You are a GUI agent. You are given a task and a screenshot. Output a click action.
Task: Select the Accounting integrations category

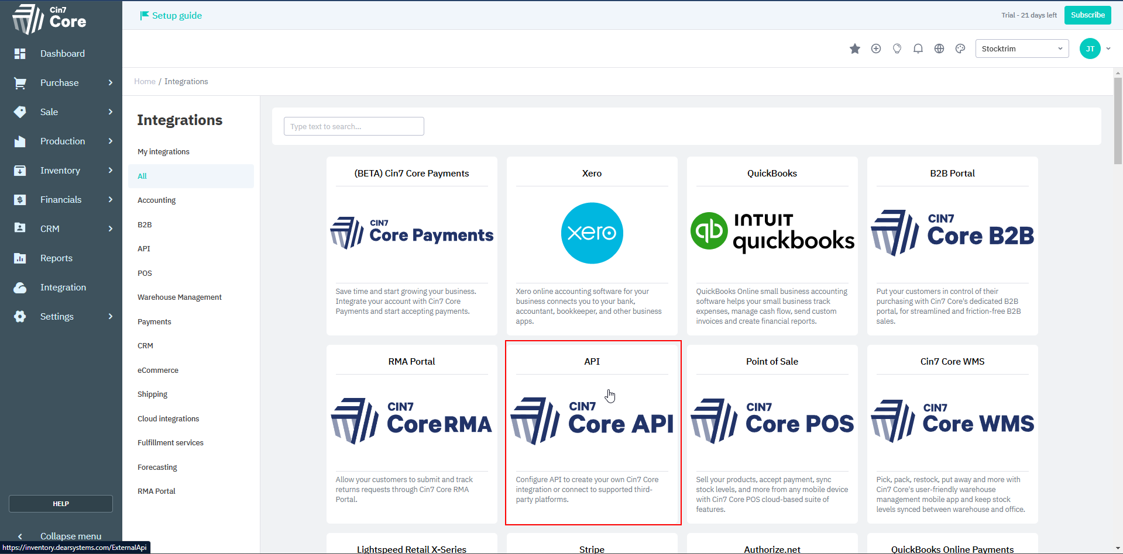tap(156, 200)
